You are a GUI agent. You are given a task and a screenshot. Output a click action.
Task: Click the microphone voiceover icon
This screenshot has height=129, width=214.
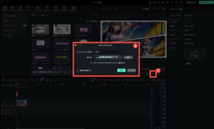119,80
